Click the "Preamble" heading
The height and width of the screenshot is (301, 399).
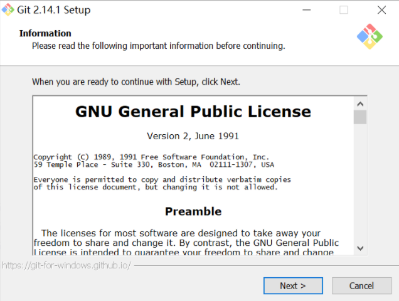point(193,211)
